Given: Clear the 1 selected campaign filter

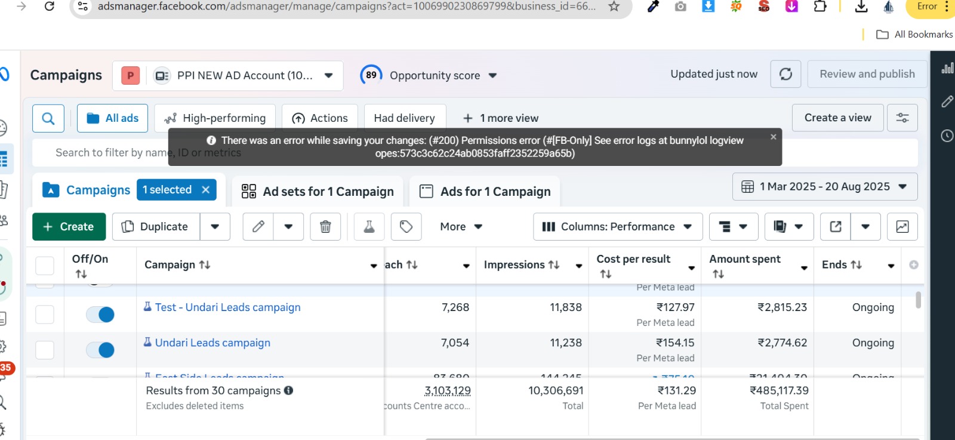Looking at the screenshot, I should click(206, 190).
